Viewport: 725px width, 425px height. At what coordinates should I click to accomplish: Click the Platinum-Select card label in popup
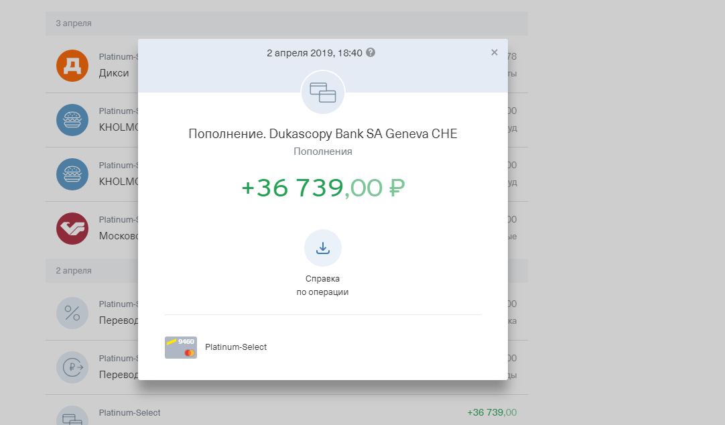point(236,347)
